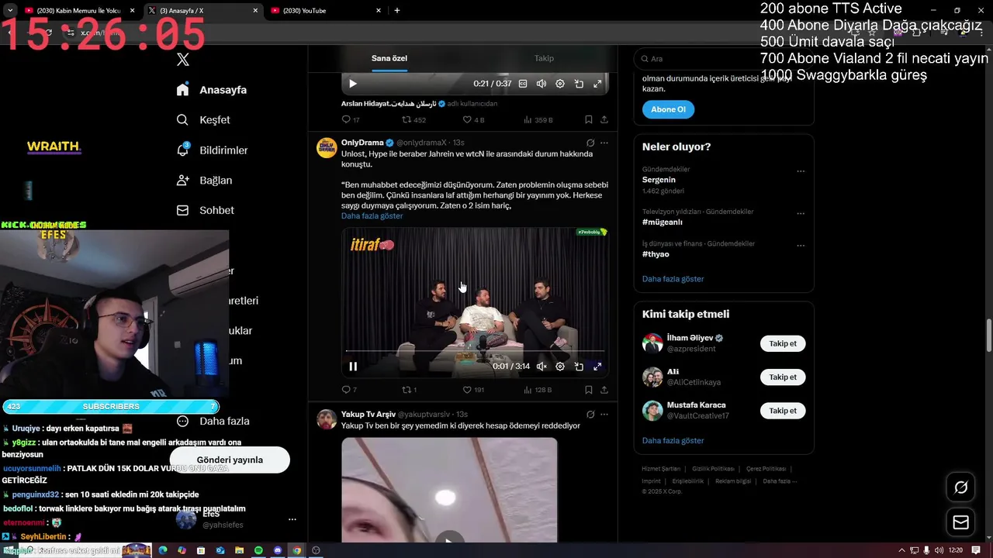Viewport: 993px width, 558px height.
Task: Open more options on Yakup Tv Arşiv post
Action: 604,415
